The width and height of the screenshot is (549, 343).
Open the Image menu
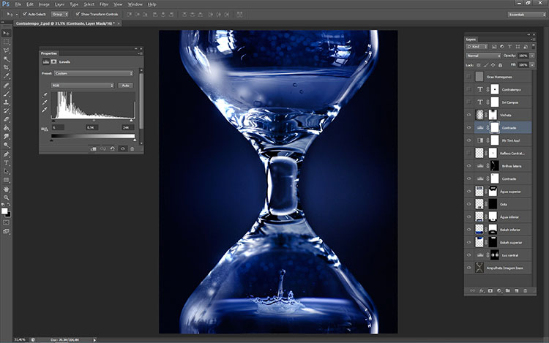[44, 4]
